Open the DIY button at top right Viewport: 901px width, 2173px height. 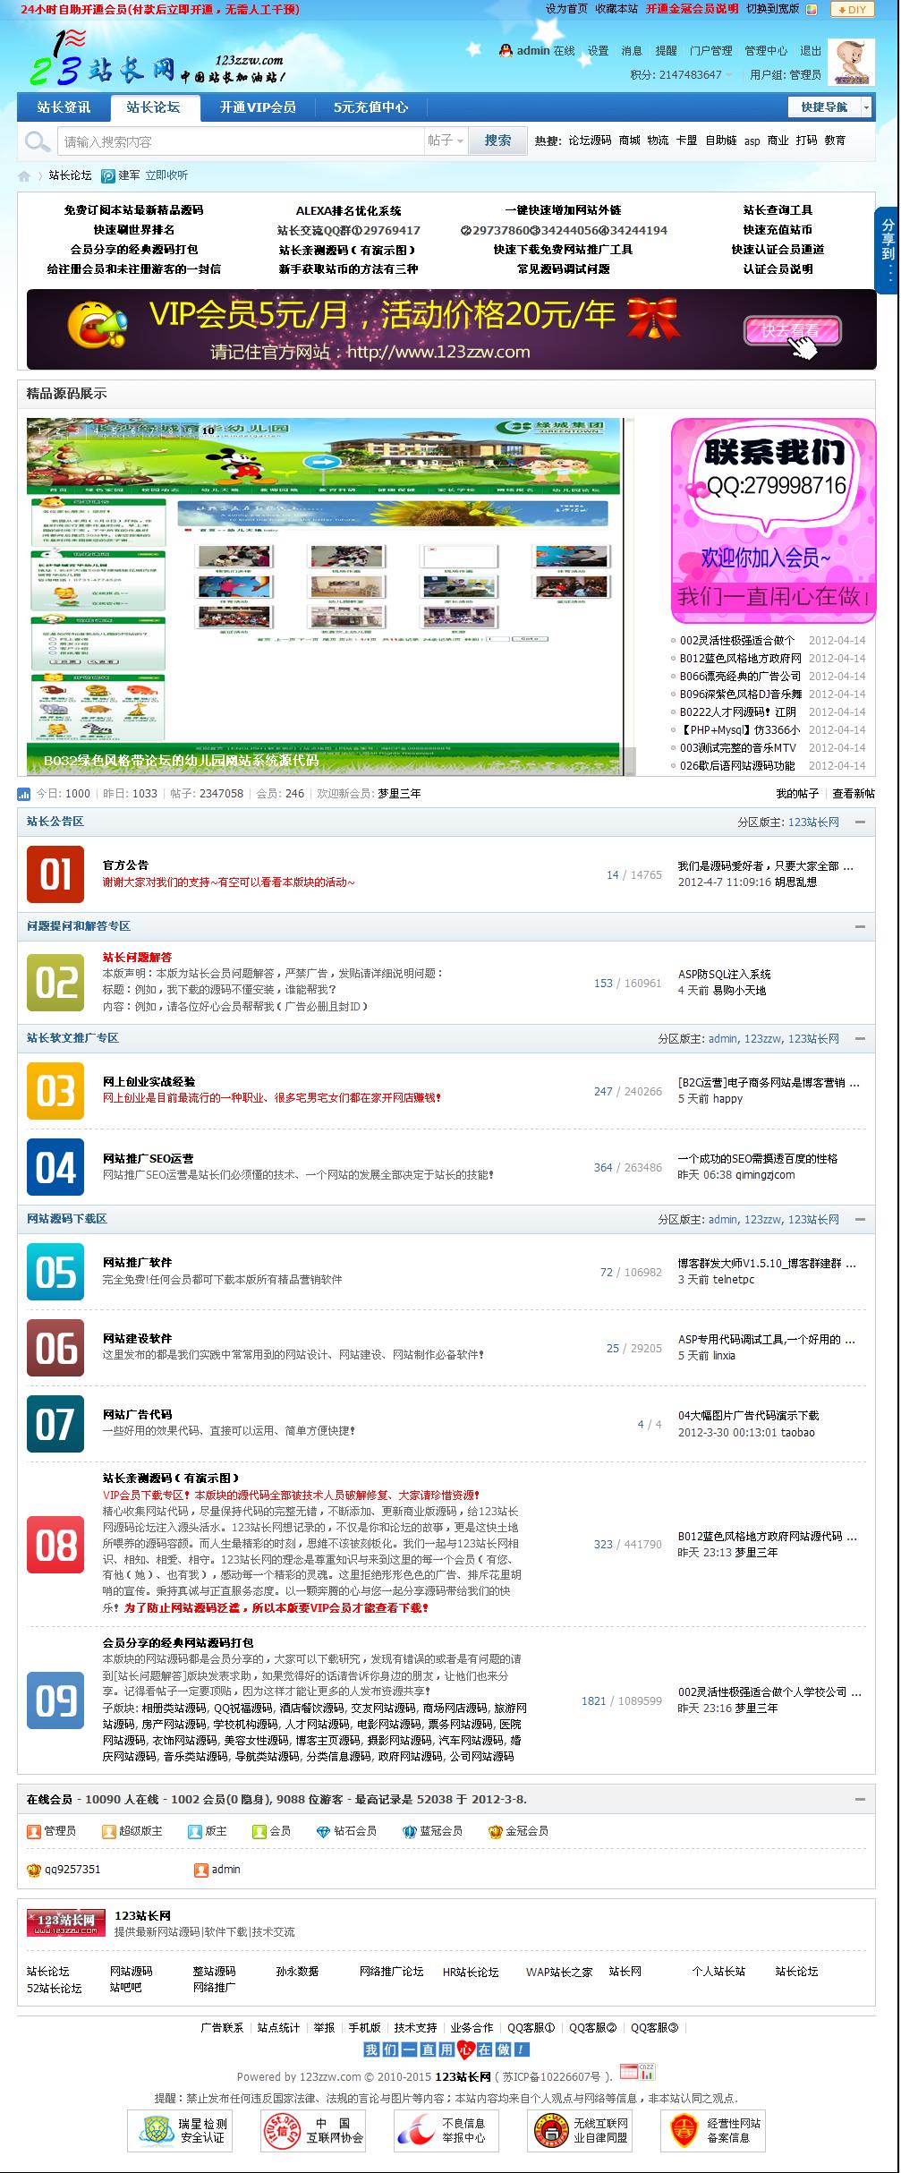point(852,9)
